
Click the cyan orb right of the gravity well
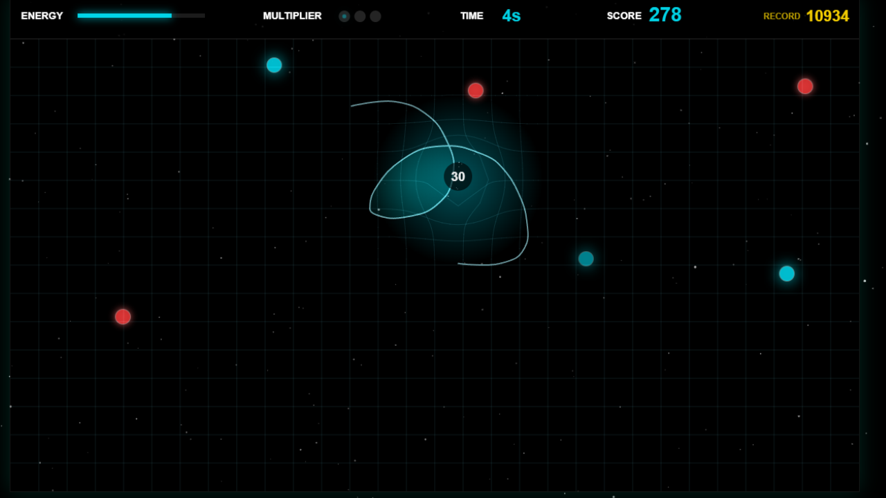(586, 259)
